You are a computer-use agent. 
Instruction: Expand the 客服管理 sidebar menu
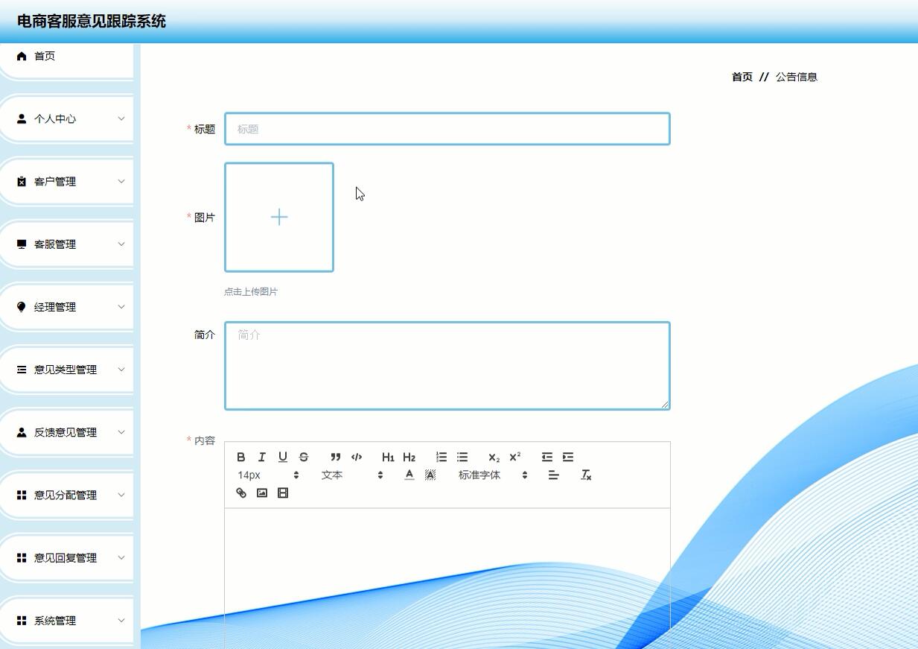[66, 244]
